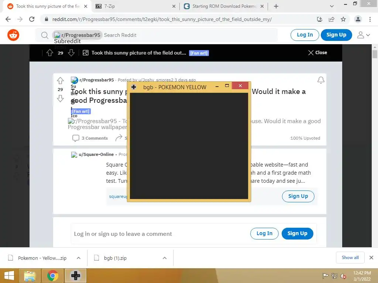Expand the Reddit user menu dropdown
Image resolution: width=378 pixels, height=283 pixels.
pyautogui.click(x=363, y=35)
